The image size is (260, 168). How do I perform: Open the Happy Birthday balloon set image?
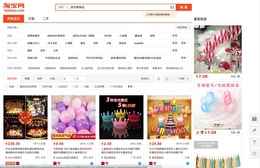click(169, 117)
